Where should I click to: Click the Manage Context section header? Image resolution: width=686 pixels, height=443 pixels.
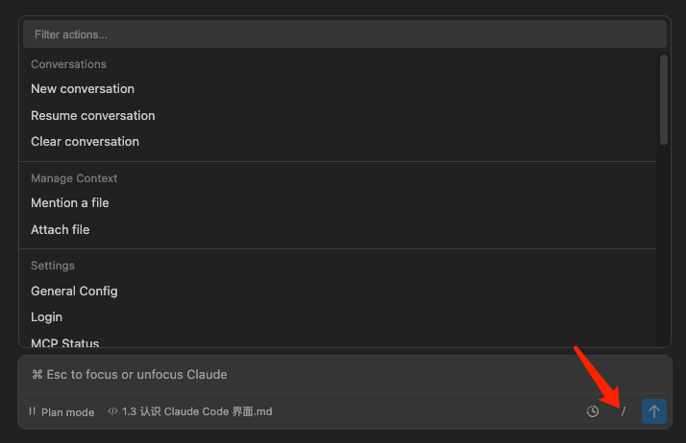[74, 178]
